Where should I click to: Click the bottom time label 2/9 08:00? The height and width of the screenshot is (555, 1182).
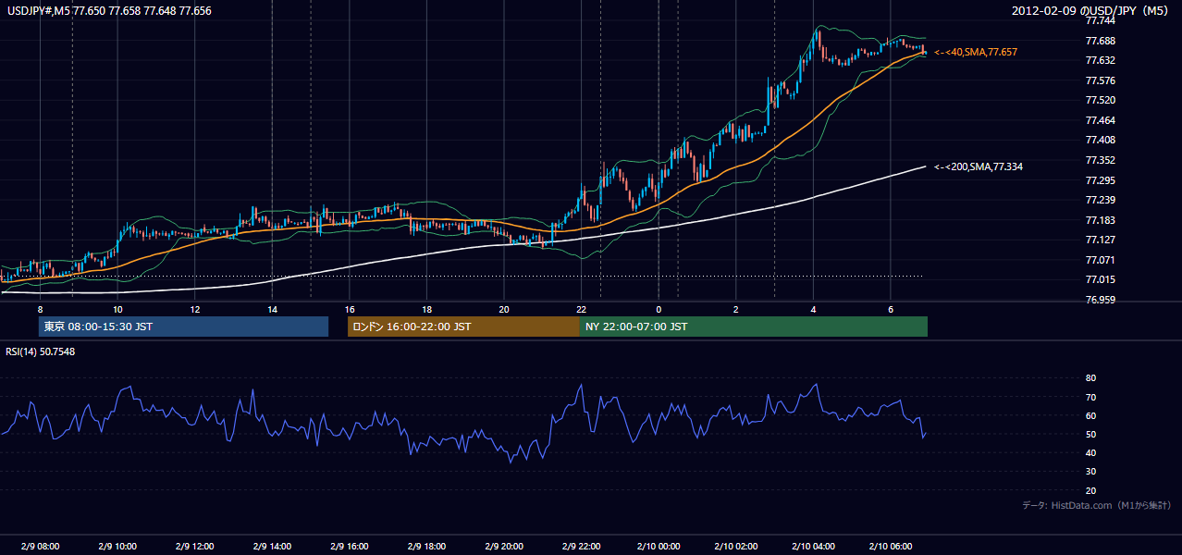click(40, 546)
